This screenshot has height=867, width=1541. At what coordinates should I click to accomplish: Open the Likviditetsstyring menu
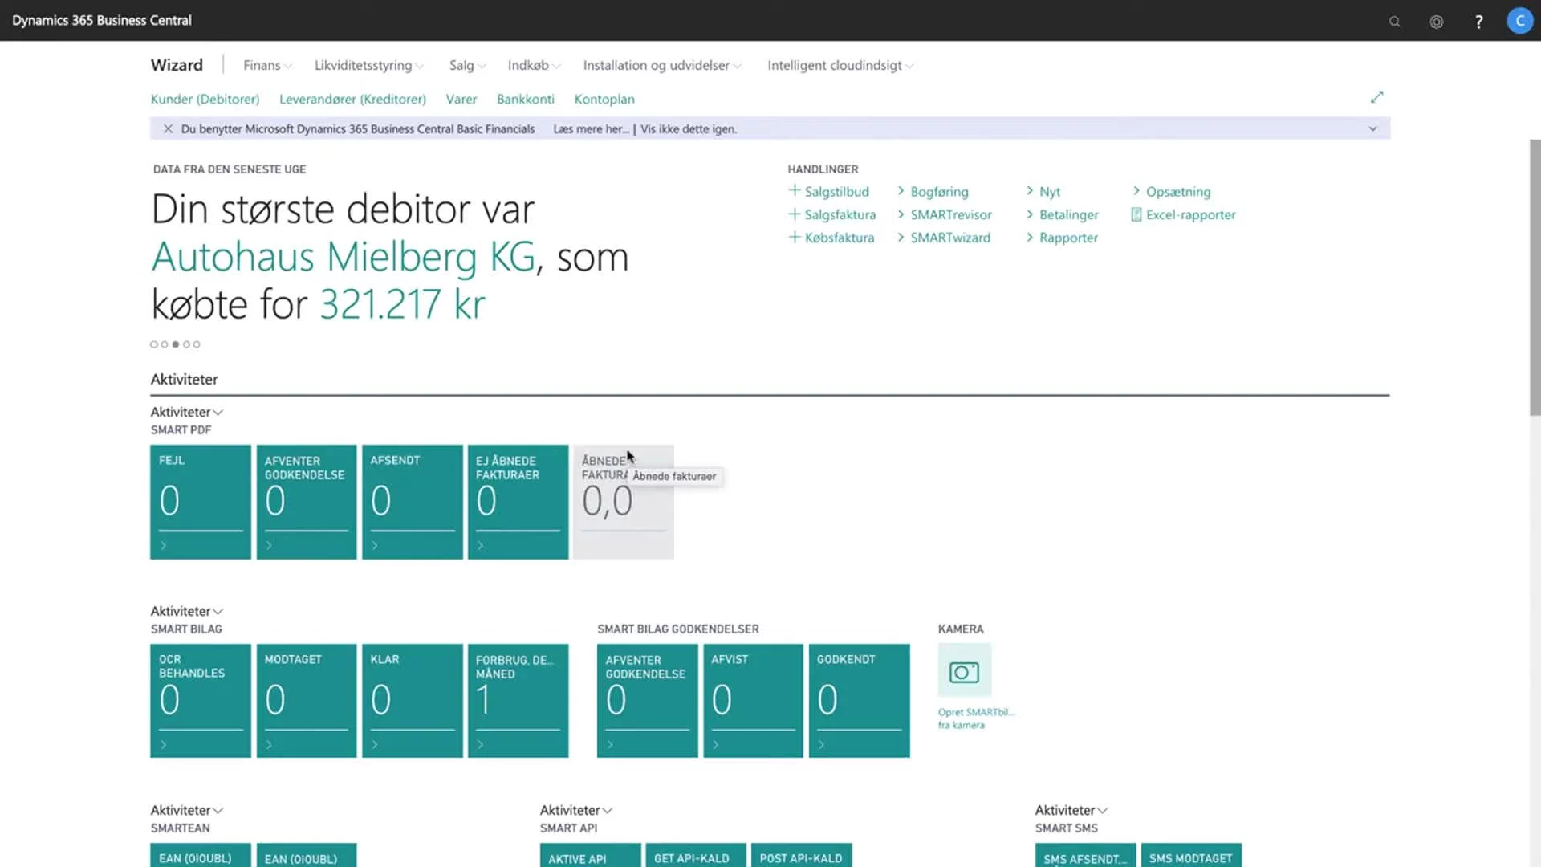[x=368, y=65]
